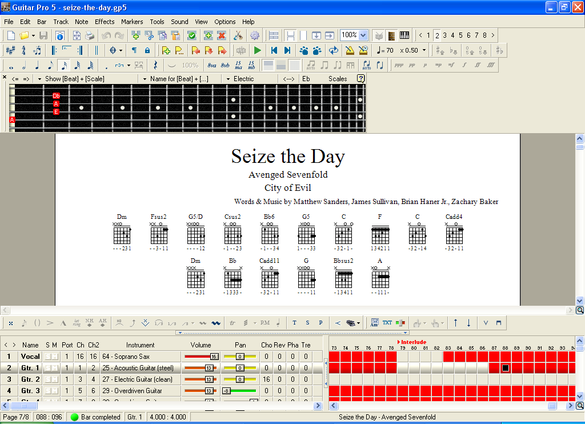Expand the Show [Beat] + [Scale] dropdown
Image resolution: width=585 pixels, height=424 pixels.
[39, 79]
